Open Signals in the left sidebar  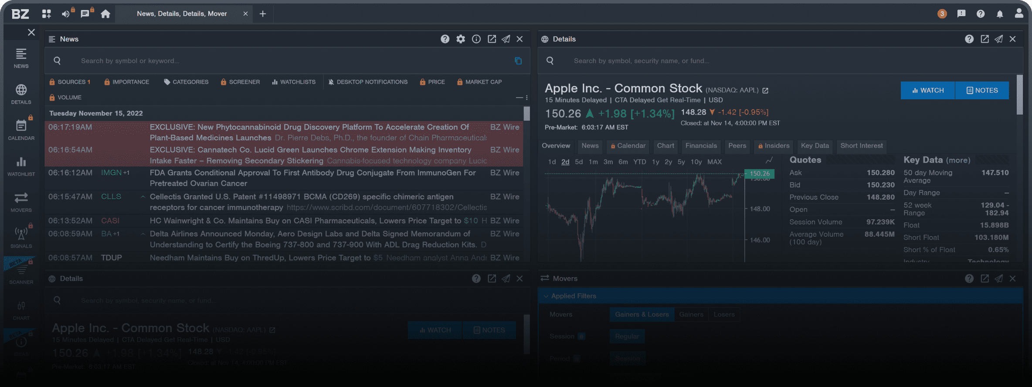click(x=21, y=238)
